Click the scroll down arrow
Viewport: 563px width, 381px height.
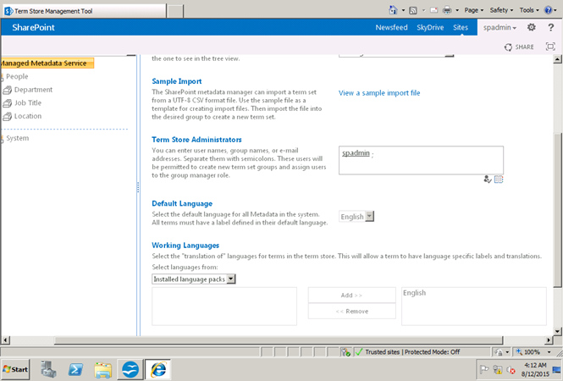pos(557,331)
